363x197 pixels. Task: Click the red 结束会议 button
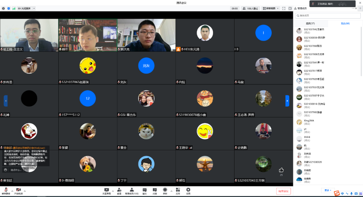(283, 191)
